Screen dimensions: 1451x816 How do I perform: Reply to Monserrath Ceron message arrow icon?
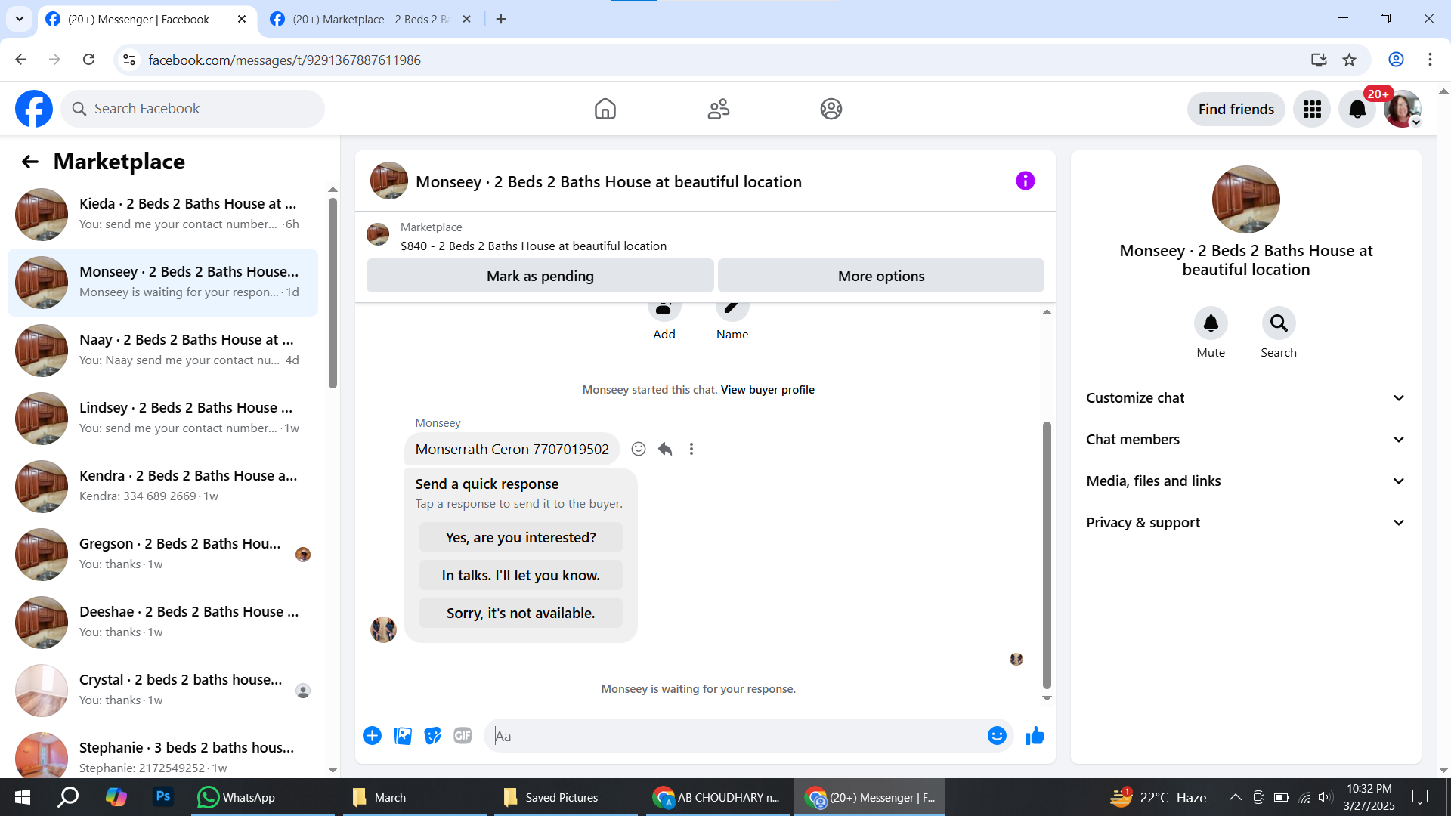(x=665, y=449)
